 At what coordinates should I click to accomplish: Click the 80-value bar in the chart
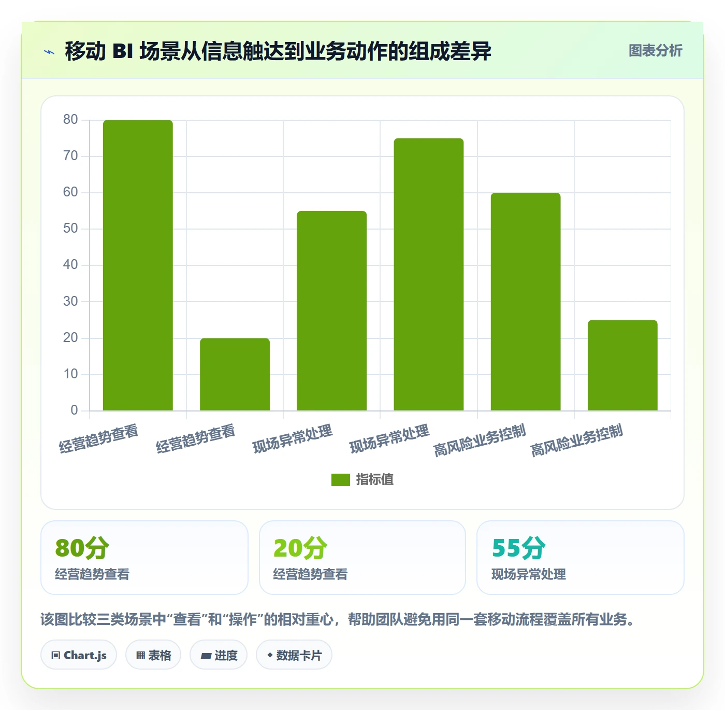point(138,265)
